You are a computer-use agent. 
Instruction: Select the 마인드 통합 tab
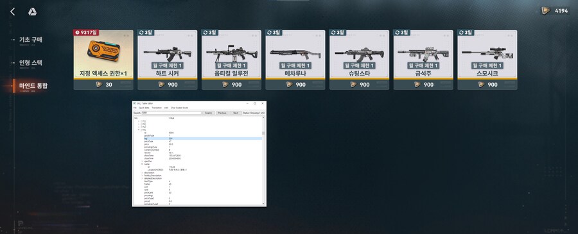coord(33,86)
